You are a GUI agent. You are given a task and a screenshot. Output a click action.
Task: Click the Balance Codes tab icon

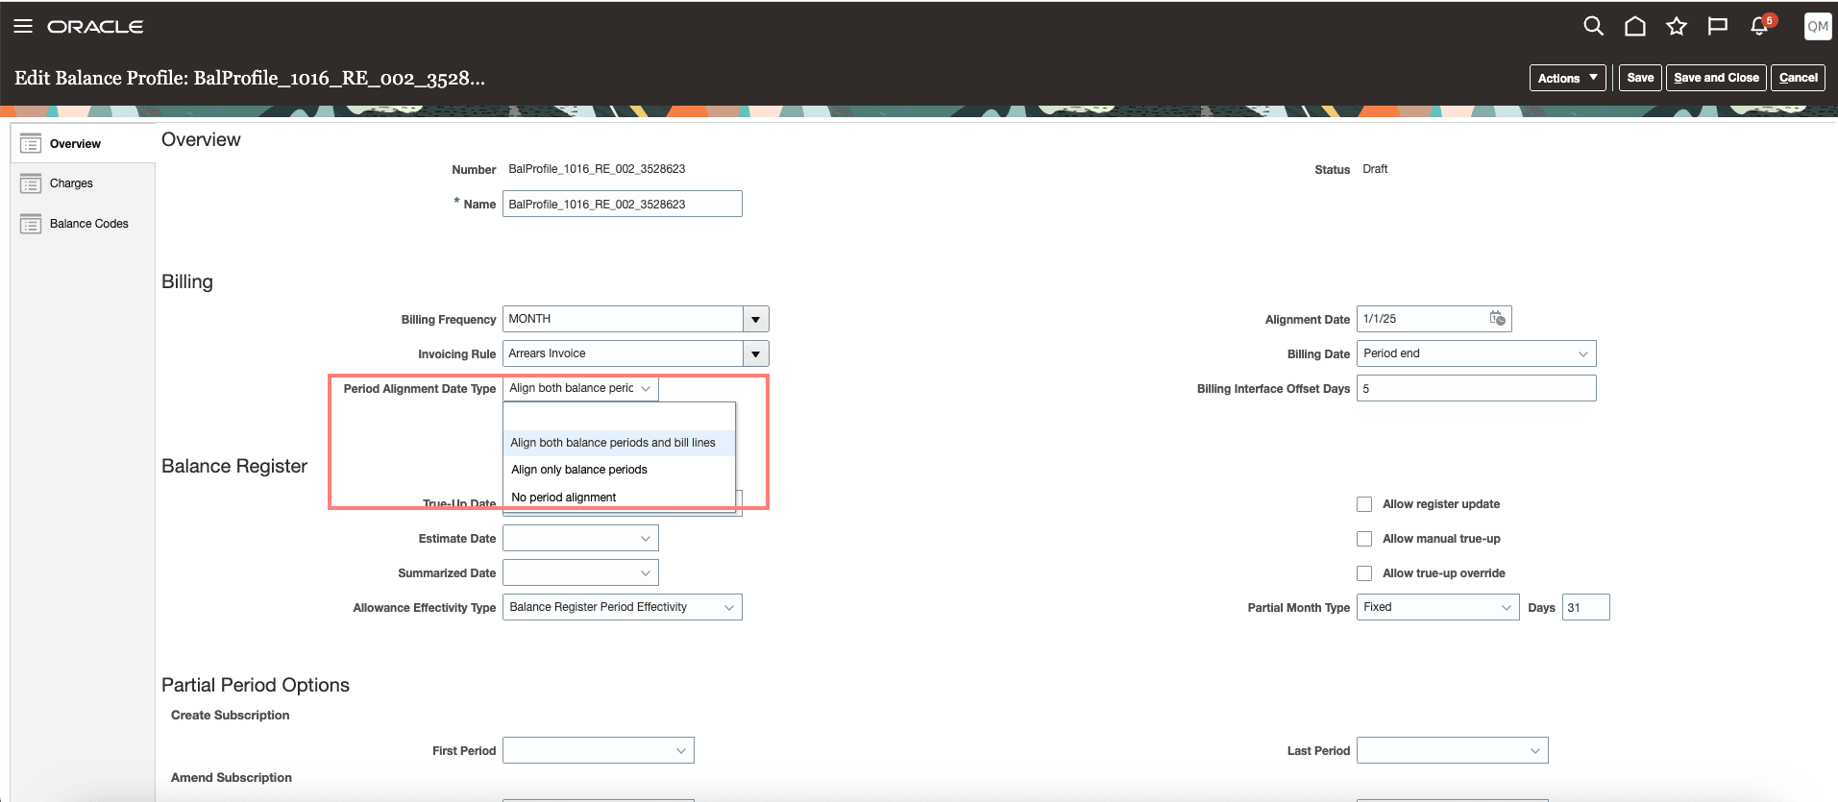point(31,224)
